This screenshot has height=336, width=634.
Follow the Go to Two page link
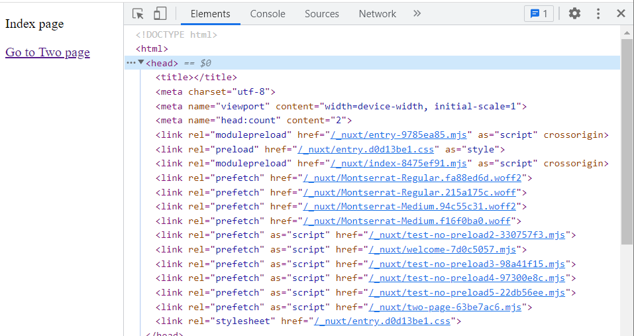pos(47,52)
